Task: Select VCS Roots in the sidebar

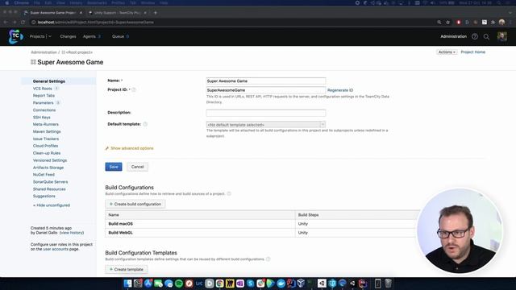Action: coord(43,89)
